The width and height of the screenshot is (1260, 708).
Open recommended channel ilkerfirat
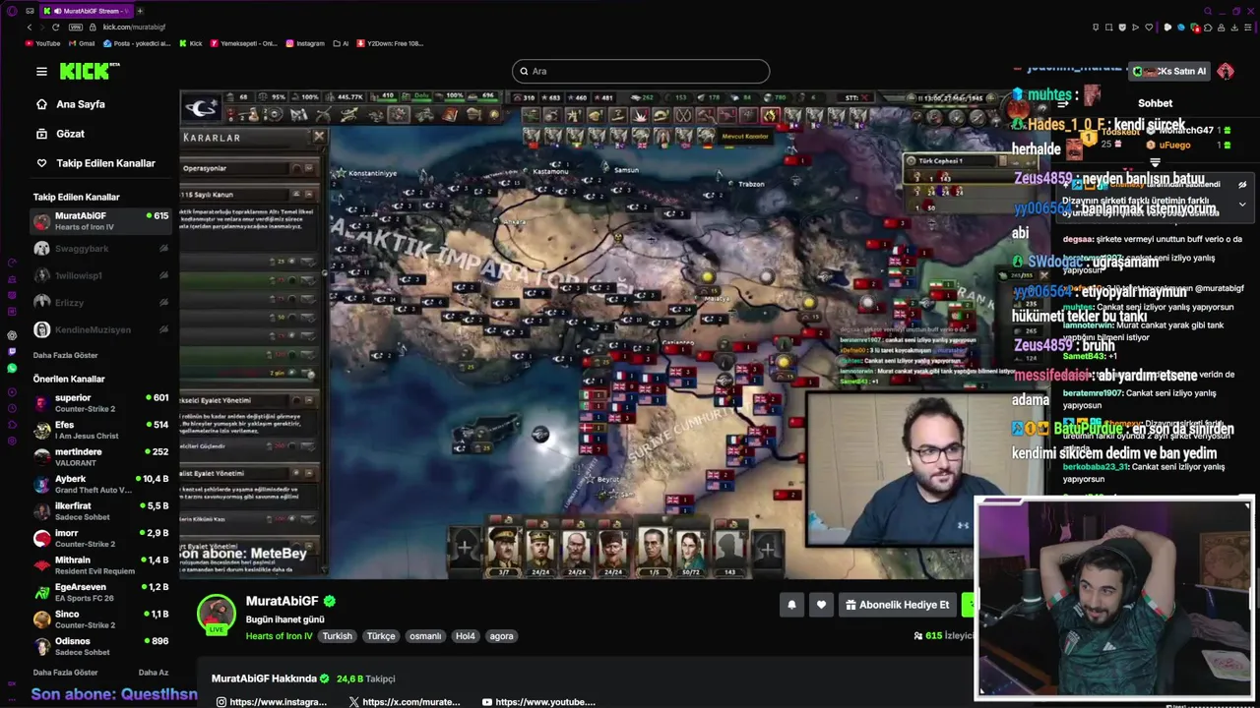coord(101,511)
